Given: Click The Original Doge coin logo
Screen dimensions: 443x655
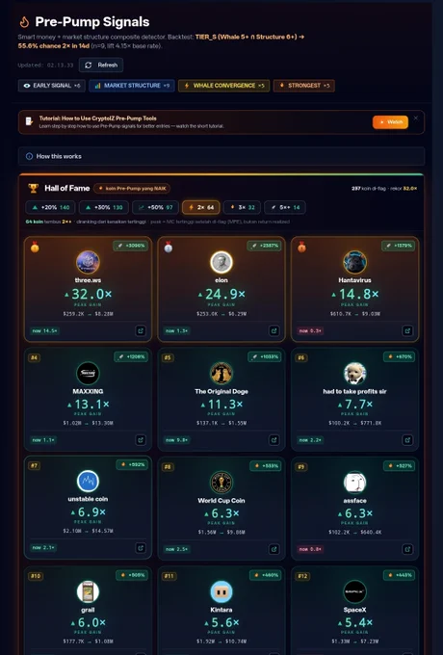Looking at the screenshot, I should [221, 373].
